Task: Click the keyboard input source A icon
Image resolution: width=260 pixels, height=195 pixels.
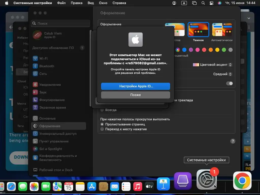Action: click(184, 3)
